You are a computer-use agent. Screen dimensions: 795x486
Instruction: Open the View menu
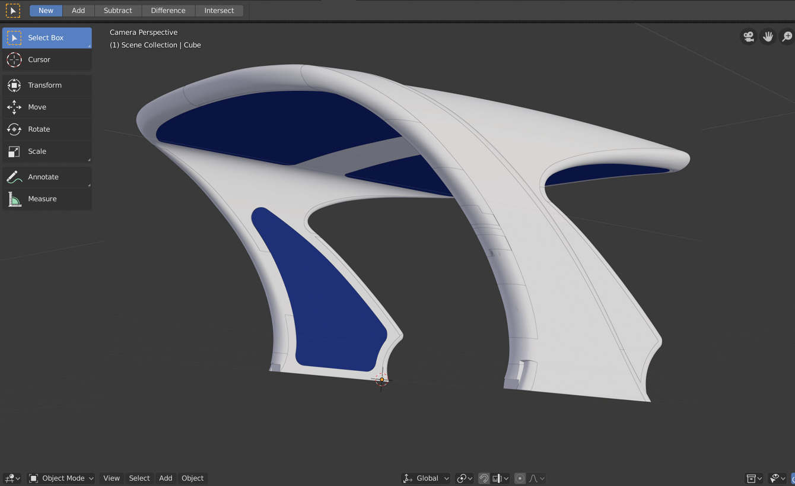tap(111, 478)
